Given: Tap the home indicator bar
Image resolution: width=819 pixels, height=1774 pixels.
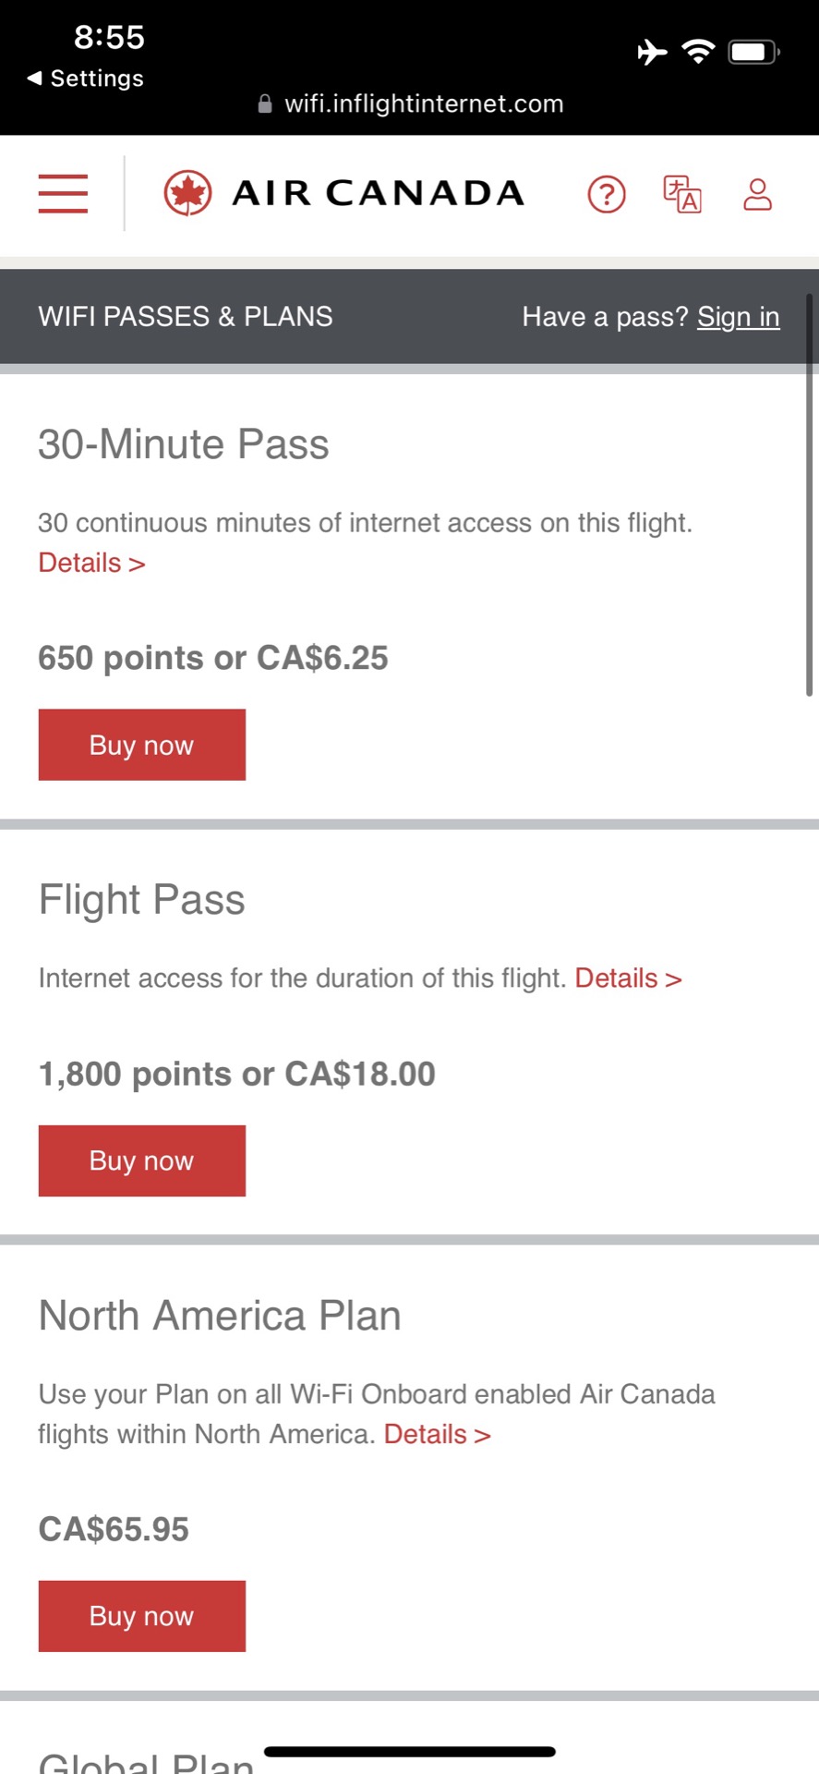Looking at the screenshot, I should coord(410,1751).
